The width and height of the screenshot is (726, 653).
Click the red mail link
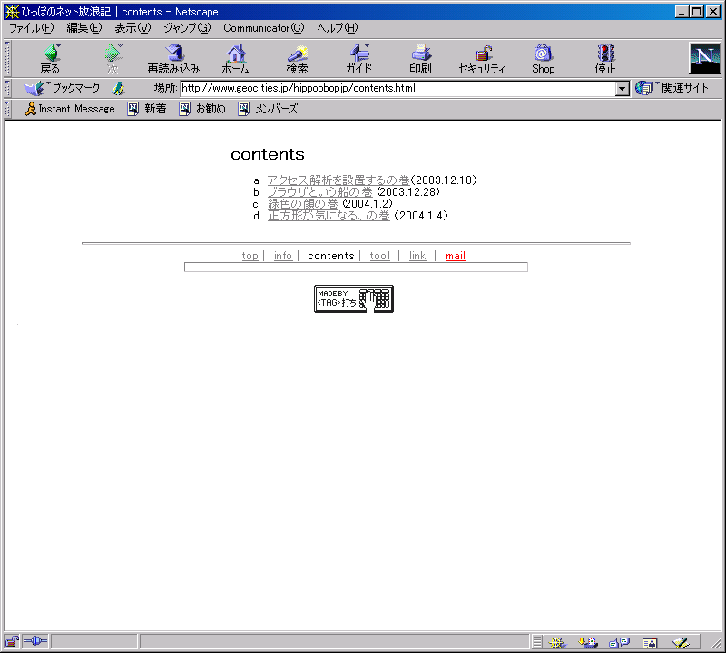(456, 256)
